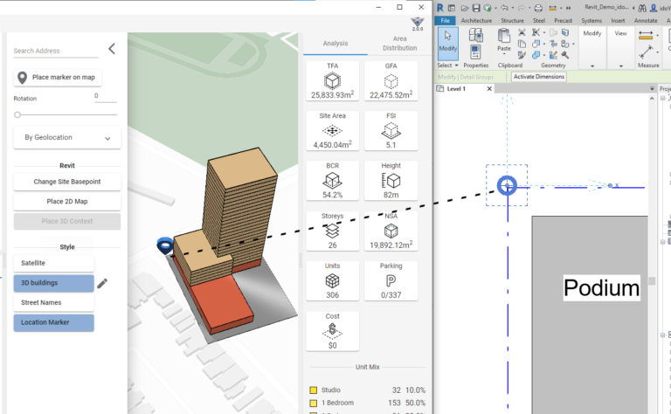This screenshot has width=671, height=414.
Task: Match Type Properties paintbrush icon
Action: (522, 55)
